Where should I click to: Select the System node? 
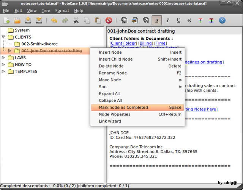pyautogui.click(x=22, y=30)
